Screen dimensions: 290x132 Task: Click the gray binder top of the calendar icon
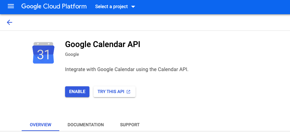43,44
